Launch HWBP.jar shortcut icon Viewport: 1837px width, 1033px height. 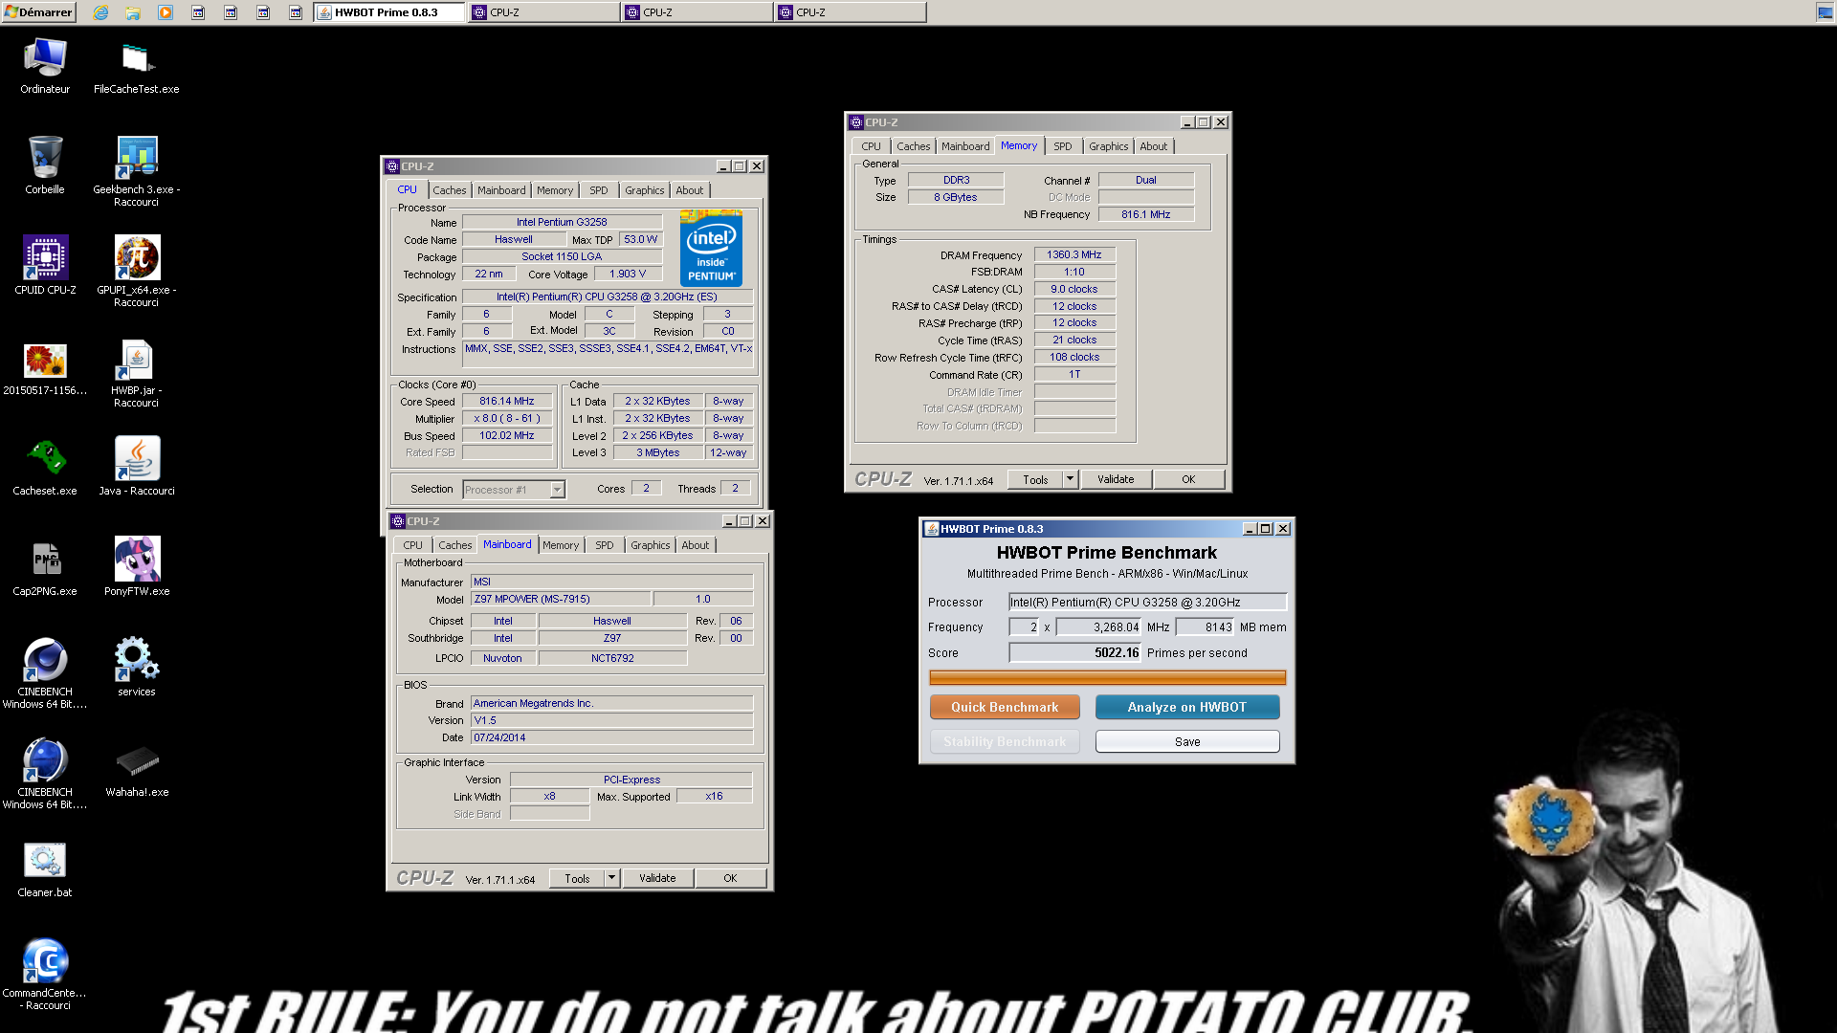point(136,373)
